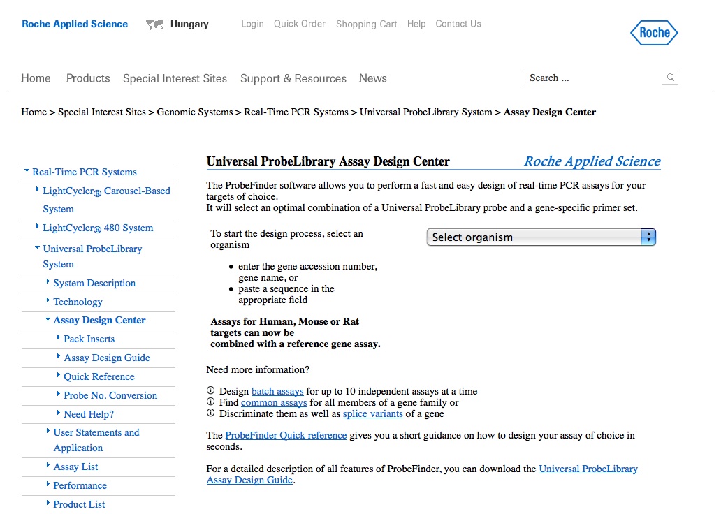The height and width of the screenshot is (514, 721).
Task: Click the Roche hexagon logo
Action: 654,32
